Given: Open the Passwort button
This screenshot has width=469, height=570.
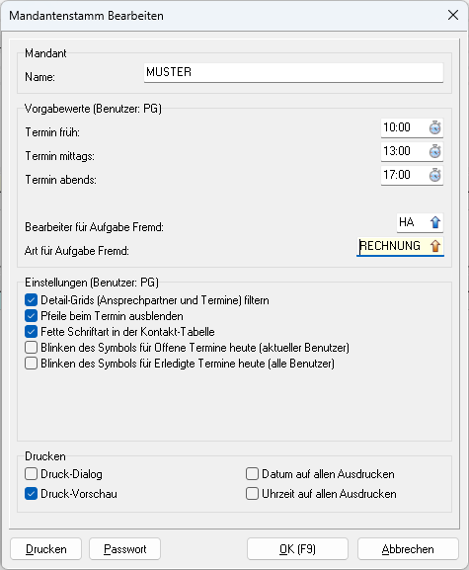Looking at the screenshot, I should point(125,549).
